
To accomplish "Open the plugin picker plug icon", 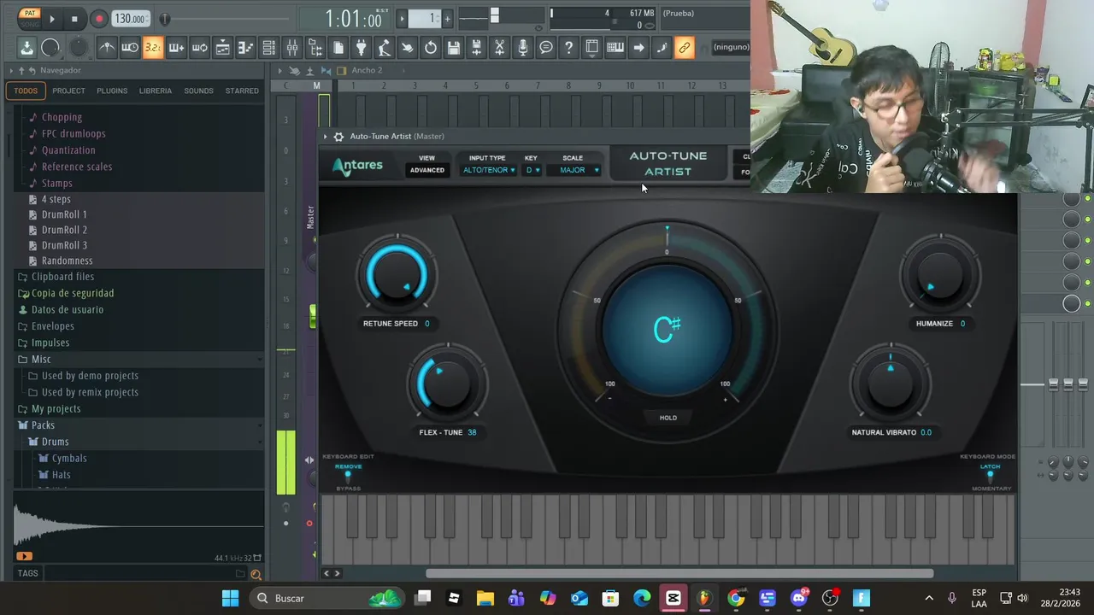I will 361,48.
